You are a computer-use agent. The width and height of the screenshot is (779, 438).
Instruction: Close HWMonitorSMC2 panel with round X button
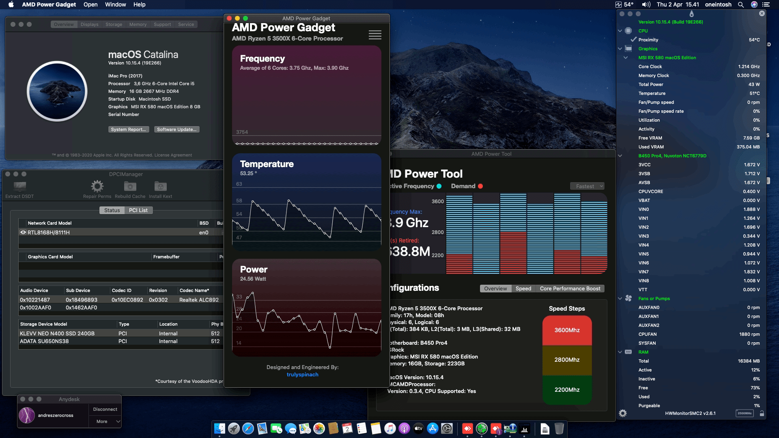point(762,13)
